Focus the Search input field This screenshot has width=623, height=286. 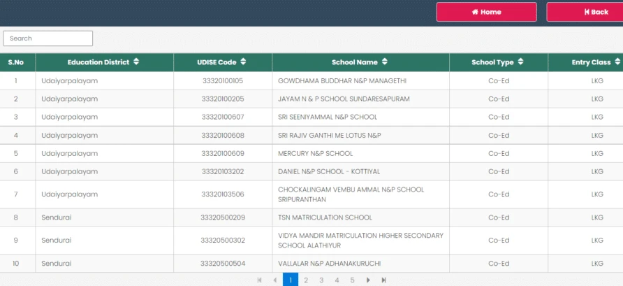tap(48, 38)
